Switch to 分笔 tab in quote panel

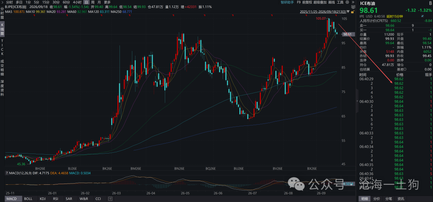coord(388,199)
